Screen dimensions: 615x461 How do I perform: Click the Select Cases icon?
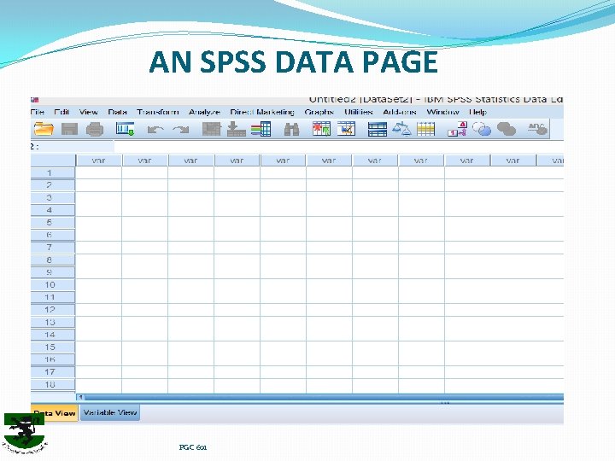426,129
